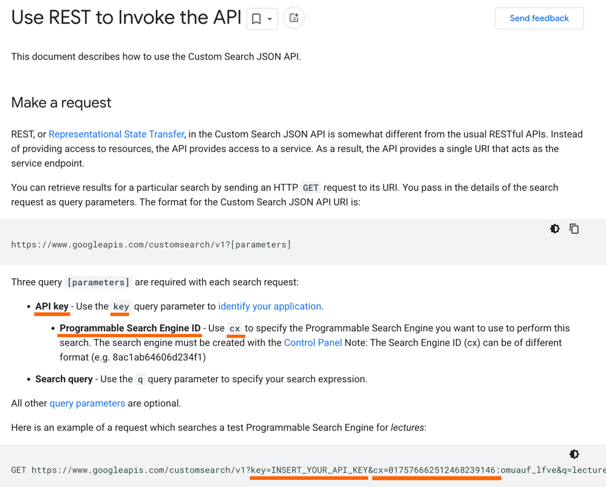Click the Make a request heading
This screenshot has width=606, height=487.
coord(61,102)
